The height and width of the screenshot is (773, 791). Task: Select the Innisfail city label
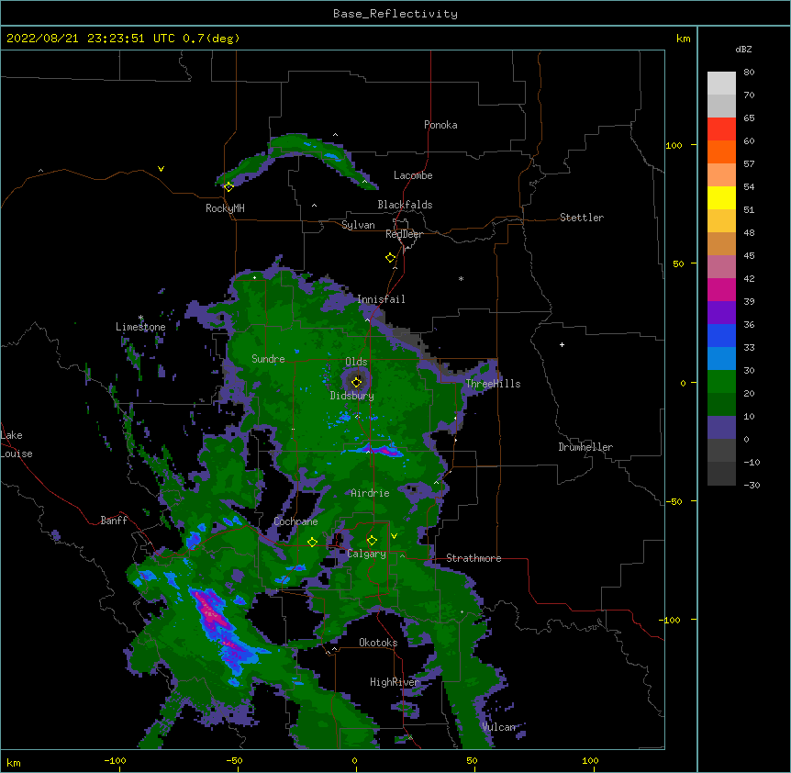[381, 299]
